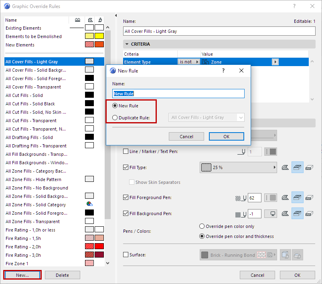Enable the Surface override checkbox

pos(126,255)
